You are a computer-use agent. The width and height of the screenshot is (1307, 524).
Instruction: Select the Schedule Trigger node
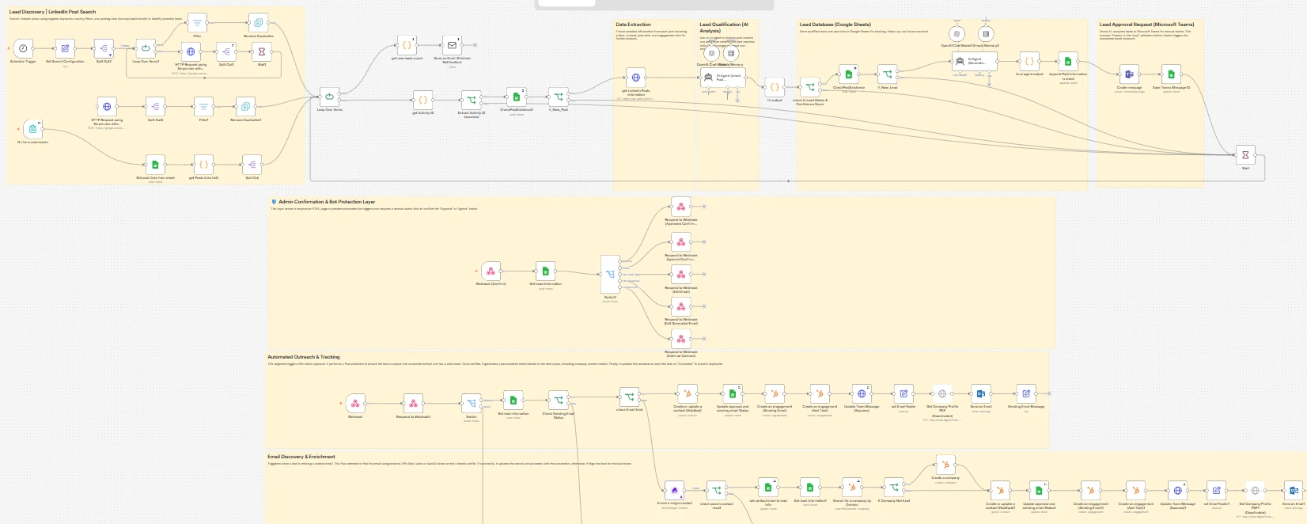[x=23, y=49]
